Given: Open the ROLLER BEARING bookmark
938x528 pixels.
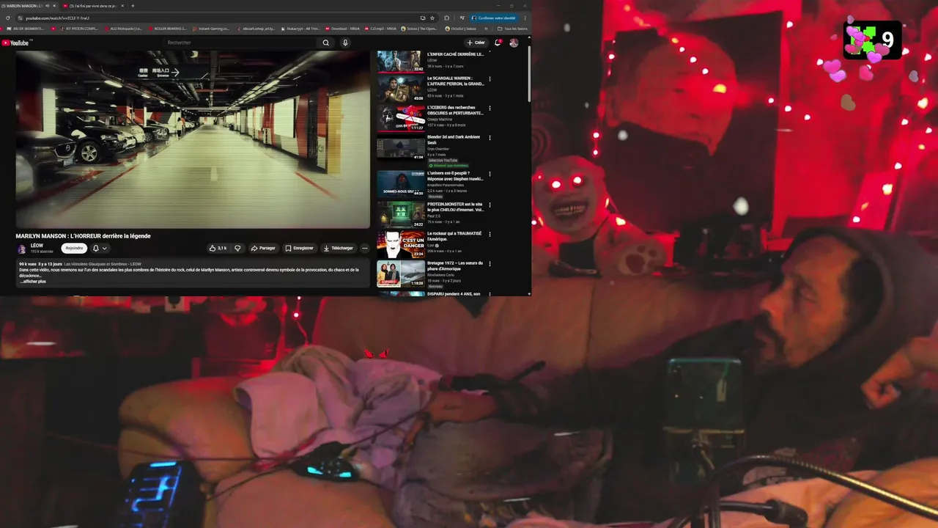Looking at the screenshot, I should coord(168,29).
